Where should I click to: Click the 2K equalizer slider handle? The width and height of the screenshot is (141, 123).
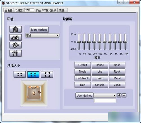click(110, 42)
